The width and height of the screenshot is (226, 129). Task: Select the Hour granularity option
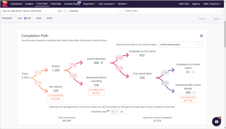[x=15, y=18]
